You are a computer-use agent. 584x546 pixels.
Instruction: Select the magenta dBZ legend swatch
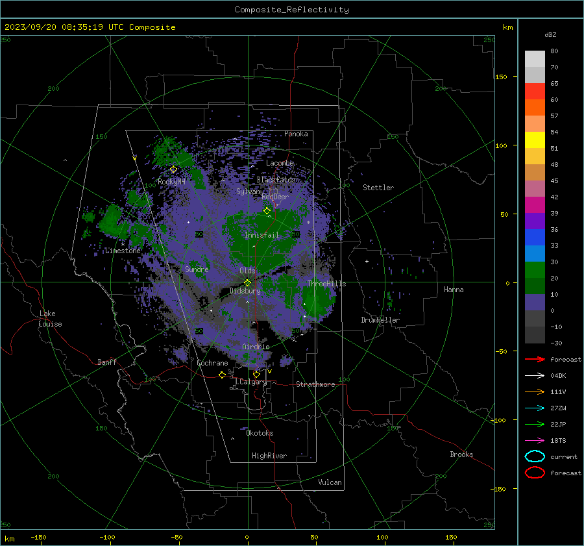click(535, 205)
